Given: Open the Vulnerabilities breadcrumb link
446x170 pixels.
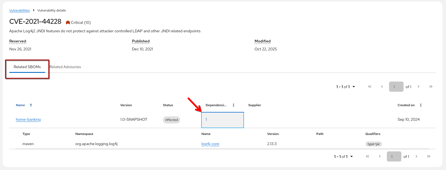Looking at the screenshot, I should tap(19, 10).
